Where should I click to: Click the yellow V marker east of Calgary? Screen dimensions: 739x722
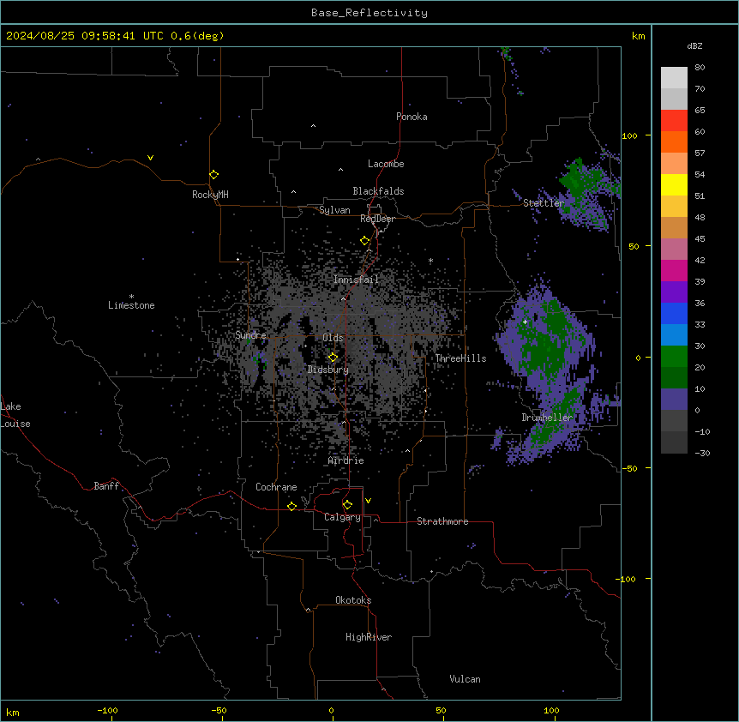click(x=368, y=501)
